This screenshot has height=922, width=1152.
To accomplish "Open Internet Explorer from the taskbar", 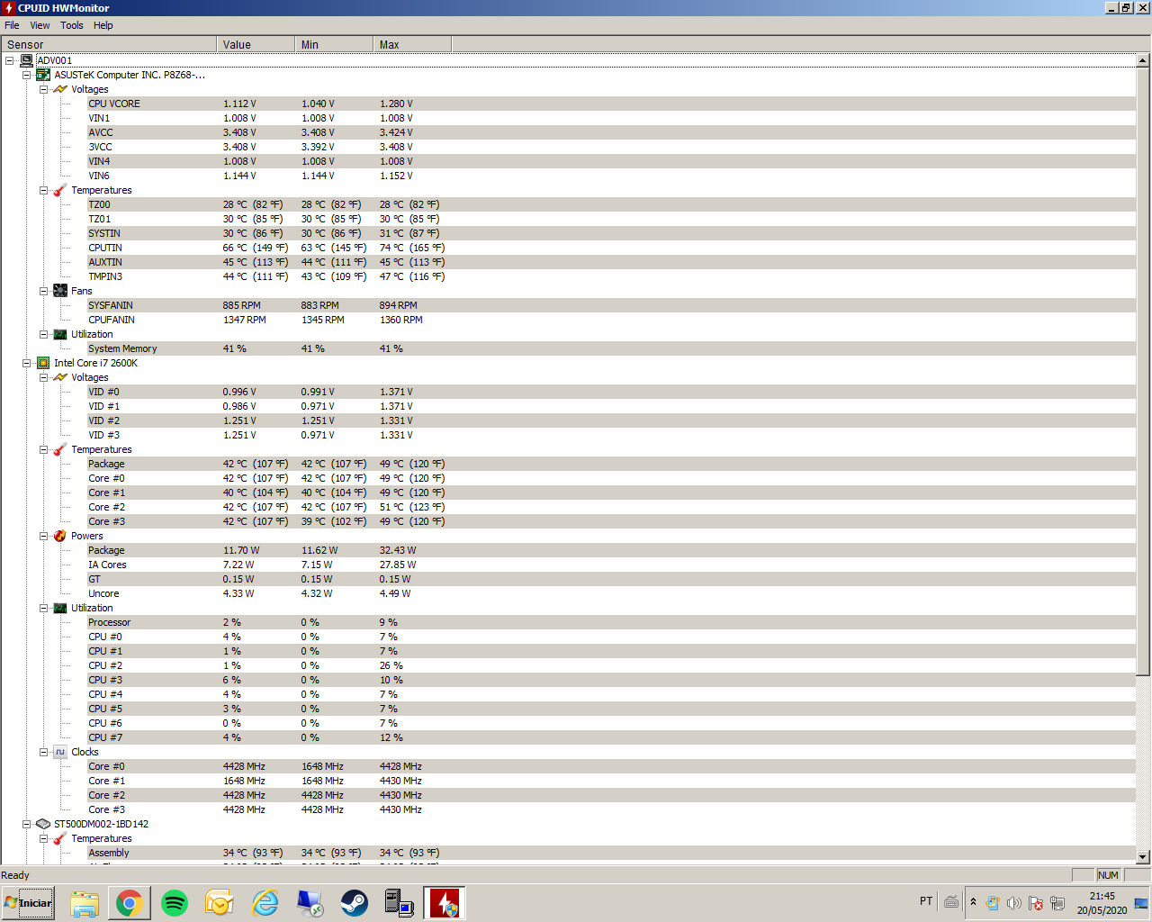I will pyautogui.click(x=265, y=903).
